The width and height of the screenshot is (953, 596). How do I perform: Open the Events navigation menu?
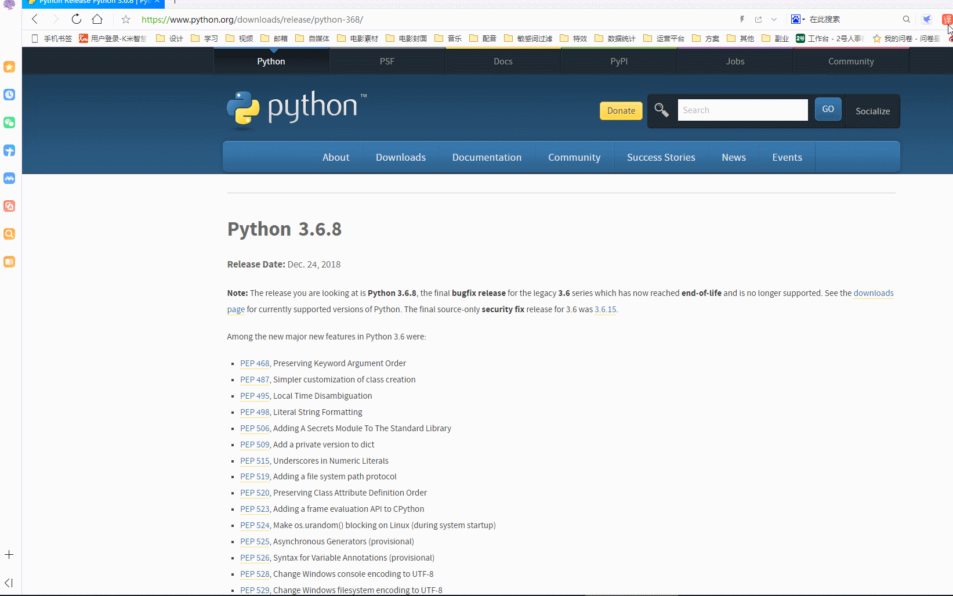point(787,157)
